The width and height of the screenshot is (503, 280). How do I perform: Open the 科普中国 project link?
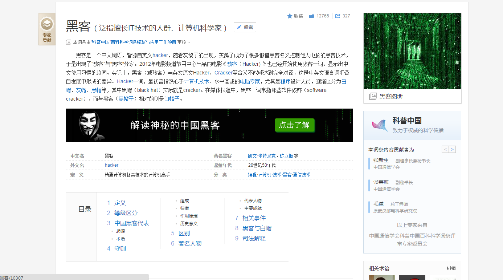(x=134, y=42)
